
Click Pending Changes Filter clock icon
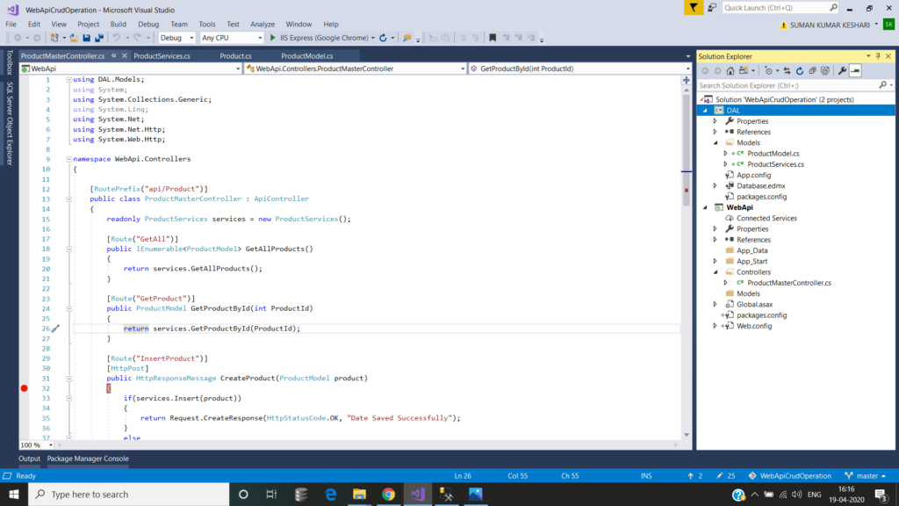(x=769, y=70)
